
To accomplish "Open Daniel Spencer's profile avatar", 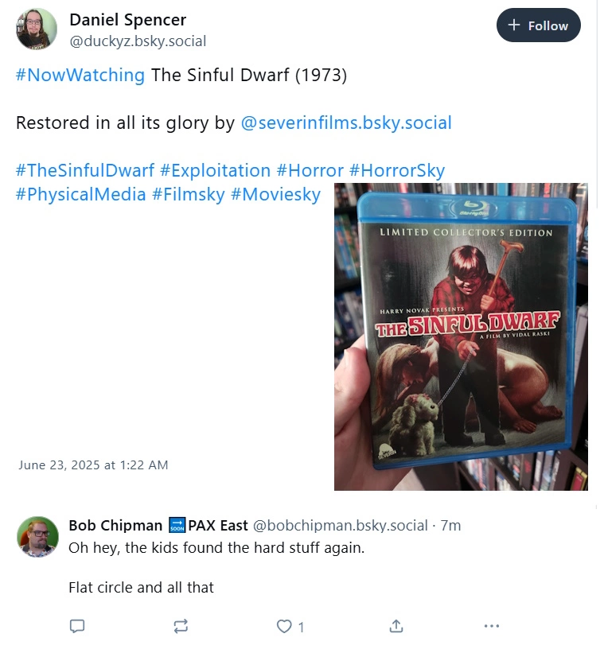I will [x=37, y=29].
